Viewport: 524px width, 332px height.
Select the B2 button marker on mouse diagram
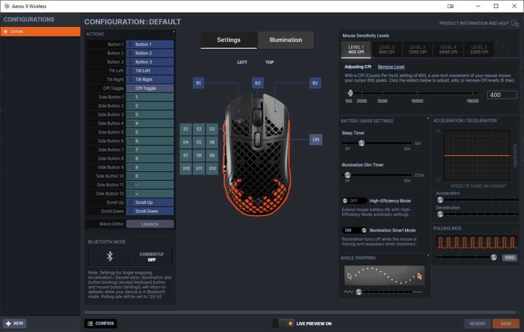click(x=315, y=83)
